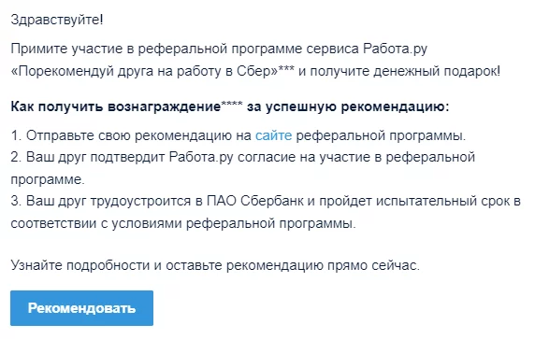Click the quoted title «Порекомендуй друга на работу в Сбер»
Image resolution: width=535 pixels, height=339 pixels.
[x=144, y=71]
